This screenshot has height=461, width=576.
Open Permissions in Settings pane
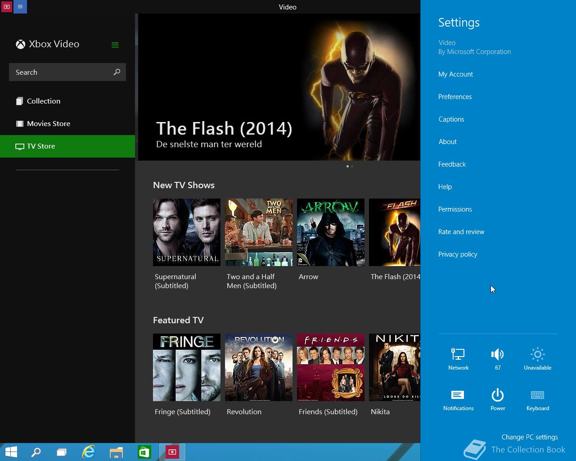pyautogui.click(x=455, y=209)
